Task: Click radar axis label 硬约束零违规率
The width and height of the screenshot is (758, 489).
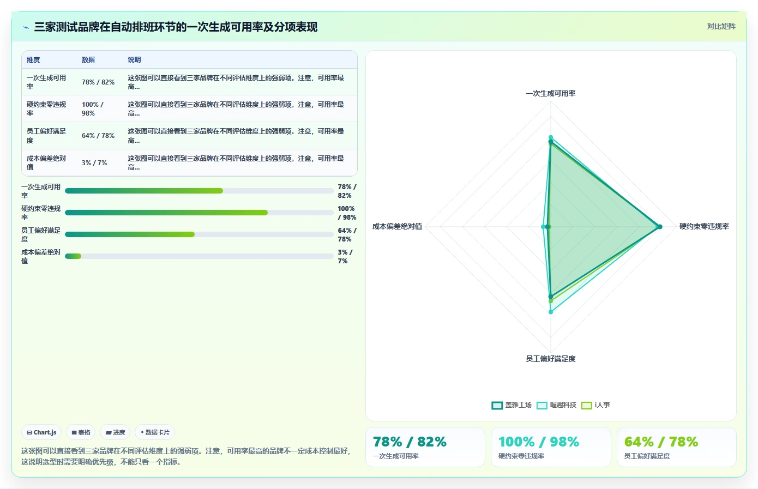Action: 704,226
